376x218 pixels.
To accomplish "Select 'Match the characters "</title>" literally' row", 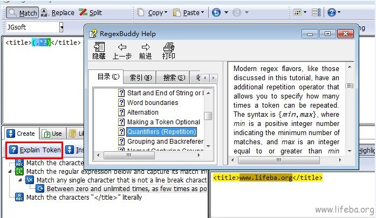I will (84, 197).
